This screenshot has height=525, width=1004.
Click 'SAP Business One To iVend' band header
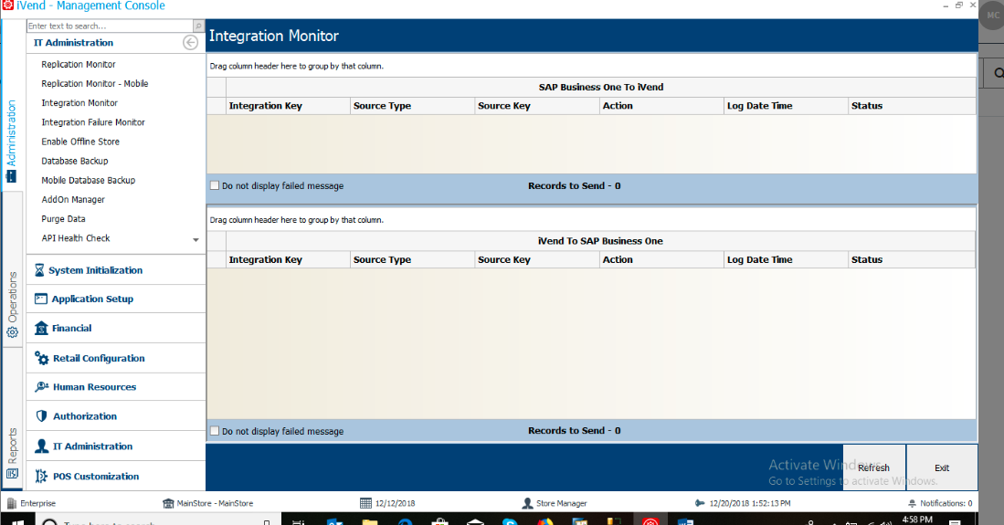pyautogui.click(x=600, y=87)
